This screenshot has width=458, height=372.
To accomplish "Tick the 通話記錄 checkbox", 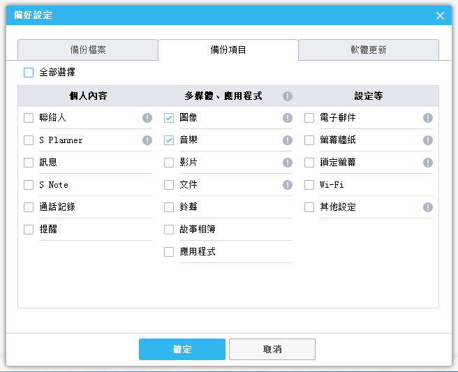I will pos(29,207).
